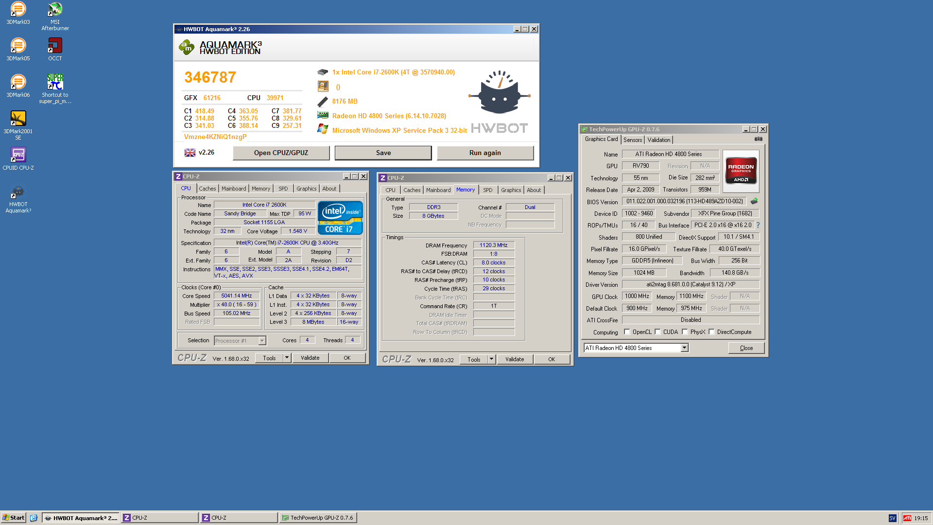933x525 pixels.
Task: Click the Radeon Graphics logo in GPU-Z
Action: 741,172
